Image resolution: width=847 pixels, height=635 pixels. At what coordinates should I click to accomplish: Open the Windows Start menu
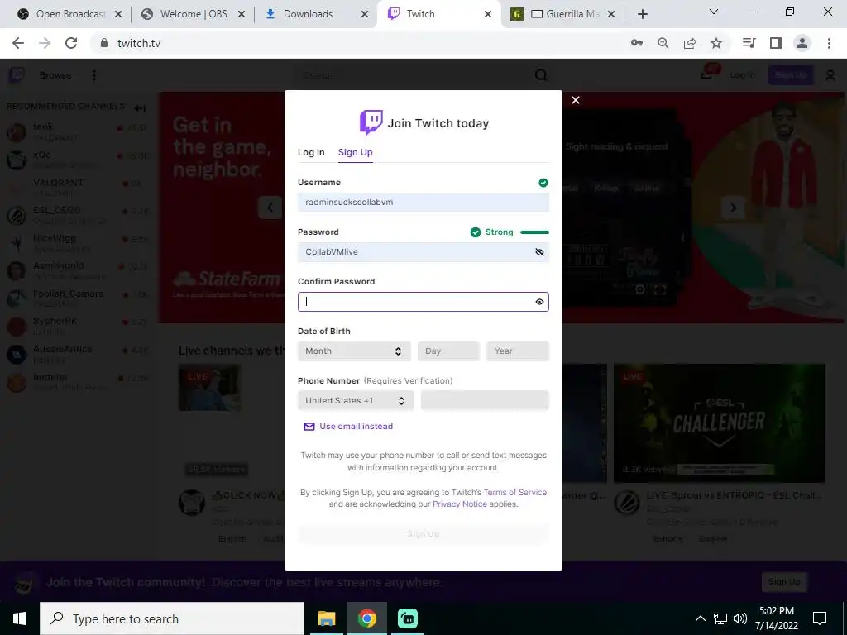[x=20, y=618]
